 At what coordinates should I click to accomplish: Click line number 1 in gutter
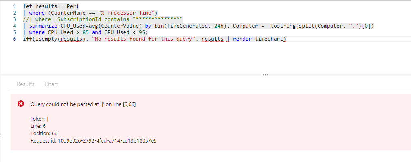[15, 6]
